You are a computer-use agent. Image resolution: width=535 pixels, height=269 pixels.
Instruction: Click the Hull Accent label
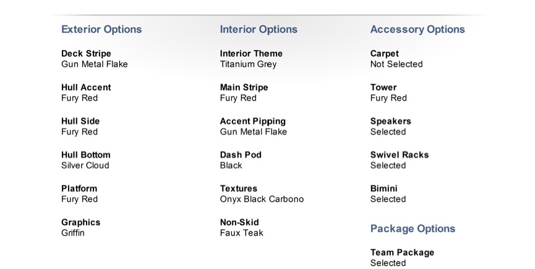[86, 88]
